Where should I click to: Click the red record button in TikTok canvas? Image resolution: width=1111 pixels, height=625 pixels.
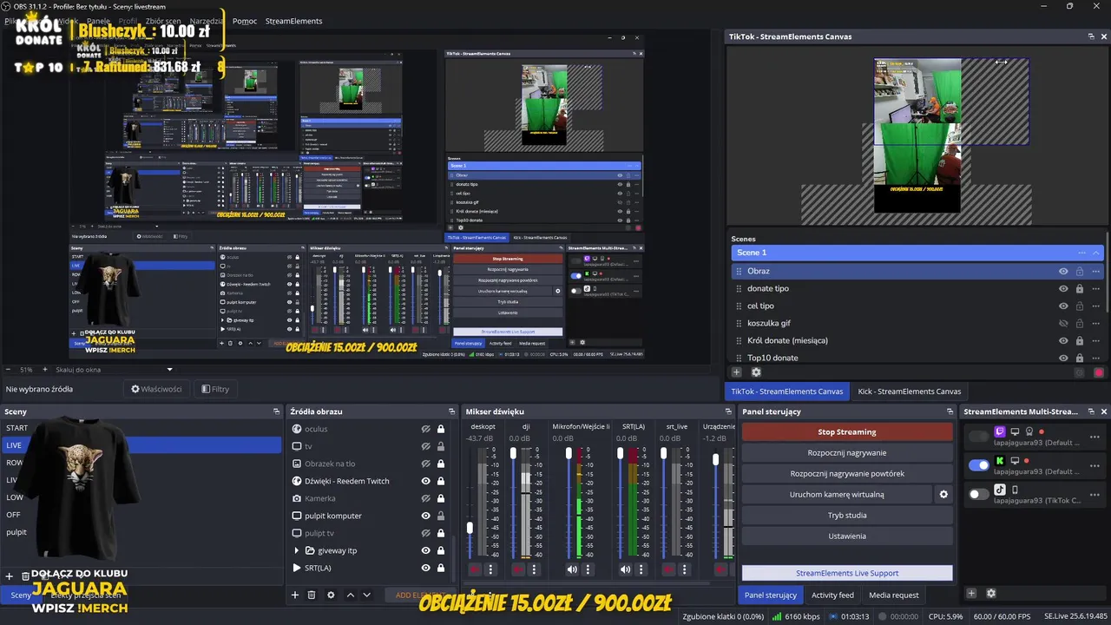1099,372
